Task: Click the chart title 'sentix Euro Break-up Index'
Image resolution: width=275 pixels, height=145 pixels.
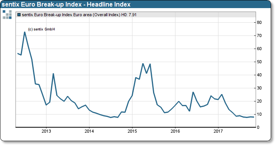Action: click(x=41, y=4)
